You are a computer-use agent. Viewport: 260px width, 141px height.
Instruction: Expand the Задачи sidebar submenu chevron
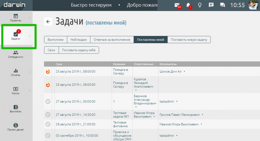pyautogui.click(x=29, y=36)
